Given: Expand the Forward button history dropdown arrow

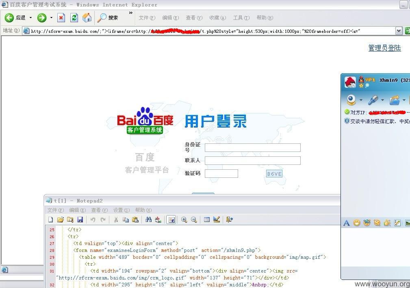Looking at the screenshot, I should (x=51, y=18).
